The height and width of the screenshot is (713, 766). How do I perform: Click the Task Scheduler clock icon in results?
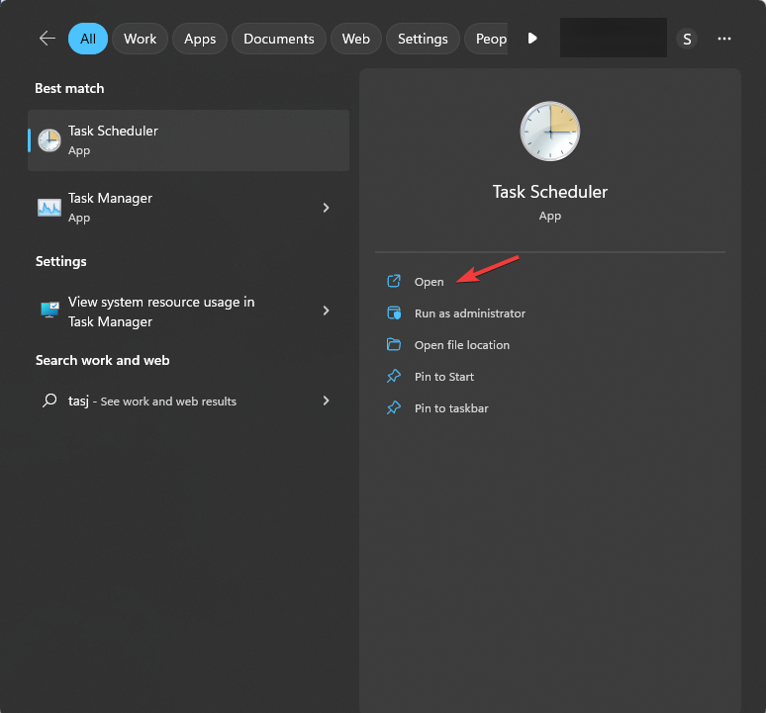(x=49, y=140)
